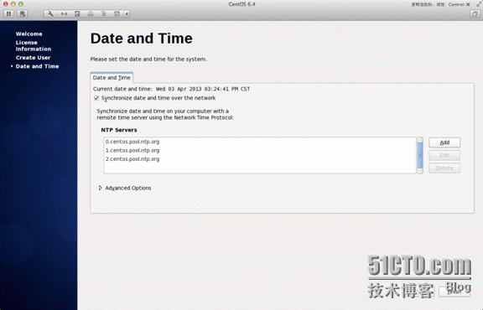Click the hard disk device icon in toolbar
483x310 pixels.
click(77, 14)
